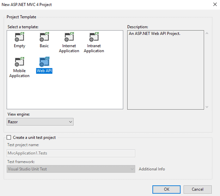The width and height of the screenshot is (220, 196).
Task: Click the Test project name field
Action: (x=71, y=153)
